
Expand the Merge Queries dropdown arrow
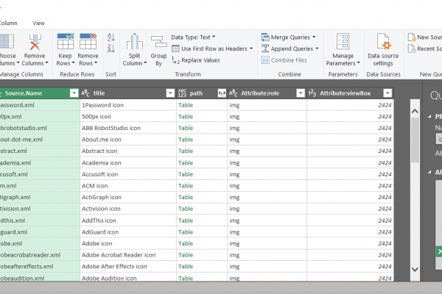coord(314,37)
